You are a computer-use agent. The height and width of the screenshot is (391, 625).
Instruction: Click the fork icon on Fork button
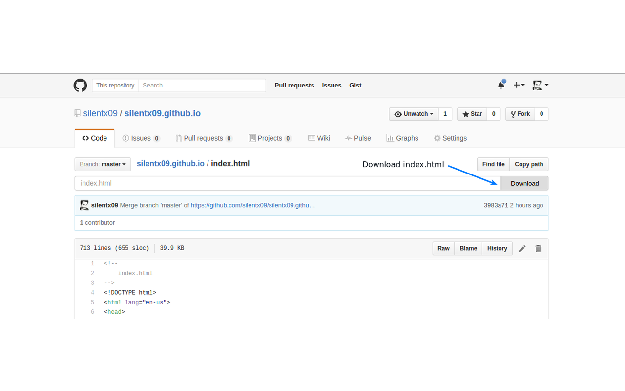click(x=513, y=114)
